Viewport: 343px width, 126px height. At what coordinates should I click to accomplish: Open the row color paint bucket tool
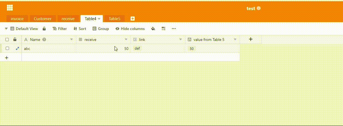[x=153, y=29]
